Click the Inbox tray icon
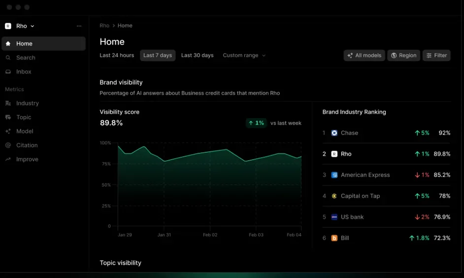 (8, 71)
